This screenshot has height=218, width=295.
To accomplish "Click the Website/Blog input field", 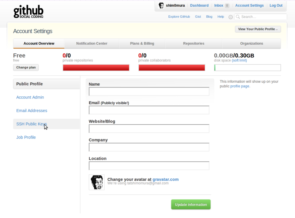I will coord(149,129).
